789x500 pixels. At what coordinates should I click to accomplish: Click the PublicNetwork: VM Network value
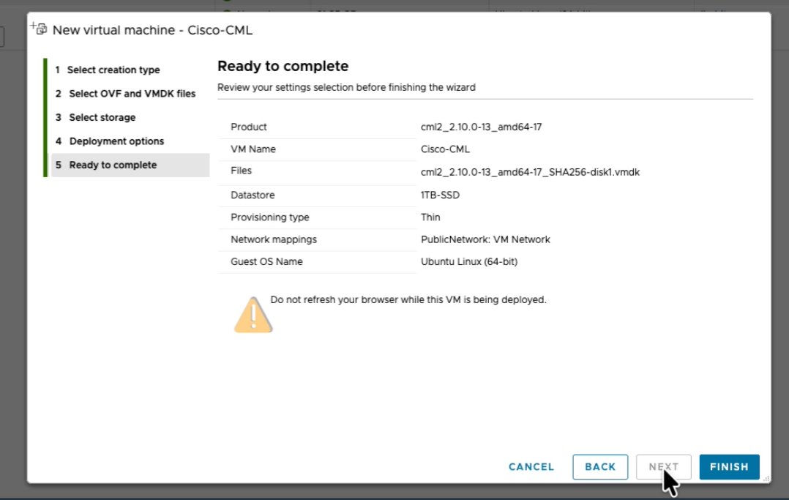[485, 239]
